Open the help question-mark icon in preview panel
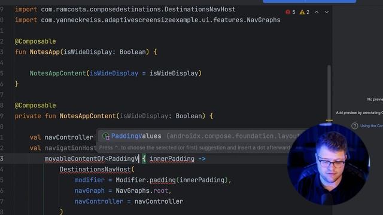383x215 pixels. tap(355, 126)
